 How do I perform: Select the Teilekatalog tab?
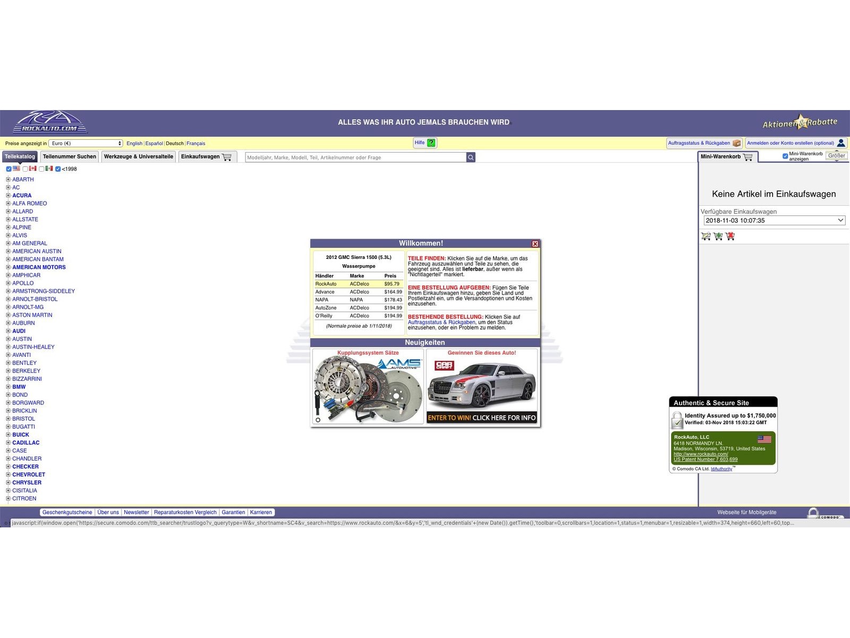pyautogui.click(x=20, y=157)
